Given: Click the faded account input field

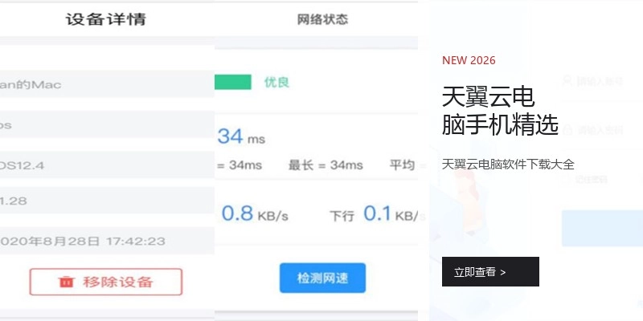Looking at the screenshot, I should [601, 82].
